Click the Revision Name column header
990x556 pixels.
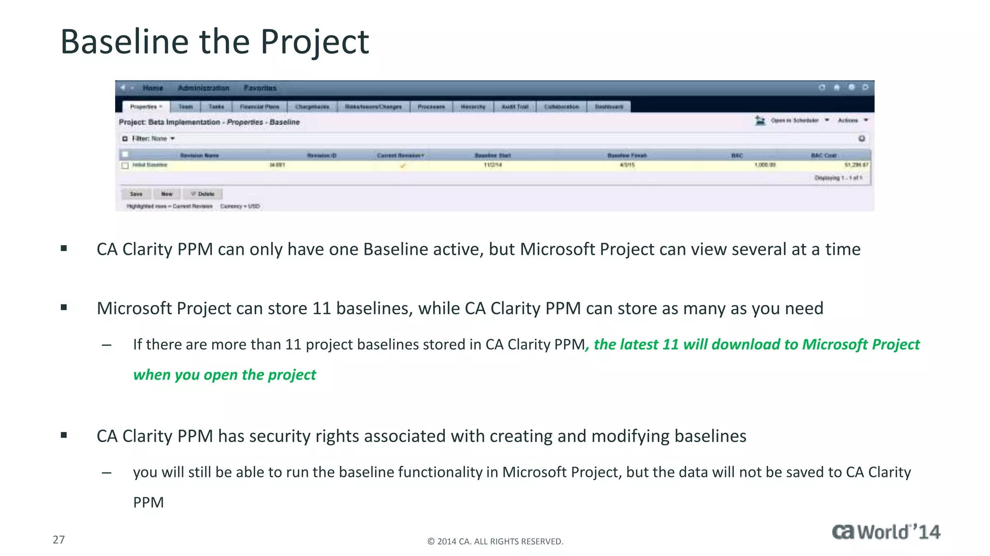(199, 155)
